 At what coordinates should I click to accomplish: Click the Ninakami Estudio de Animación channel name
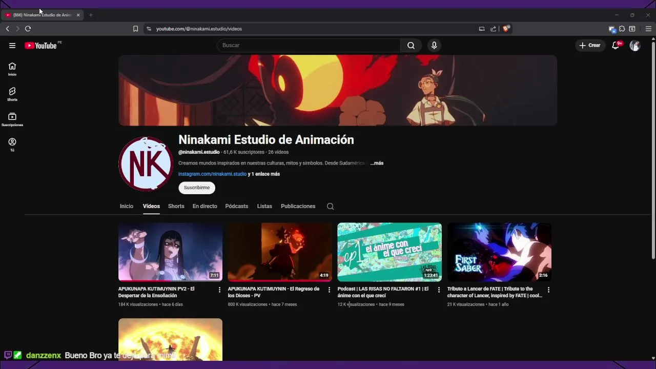(x=266, y=140)
